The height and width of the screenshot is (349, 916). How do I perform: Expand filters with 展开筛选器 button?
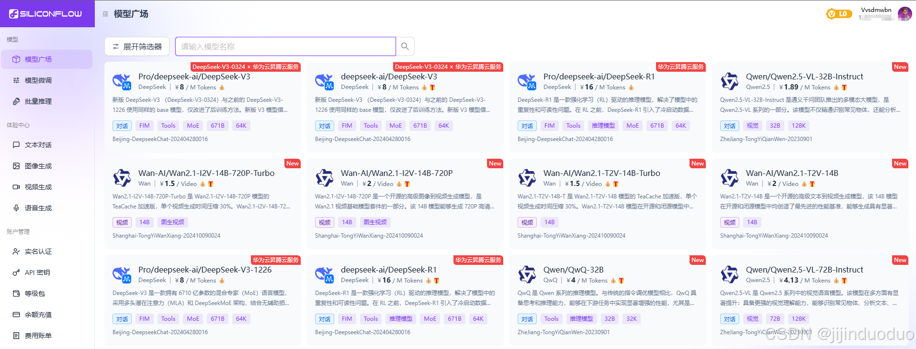click(137, 46)
